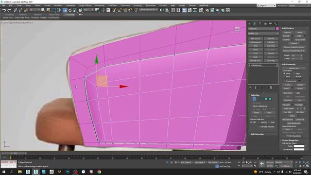The width and height of the screenshot is (311, 175).
Task: Collapse the Edit Geometry rollout
Action: [289, 64]
